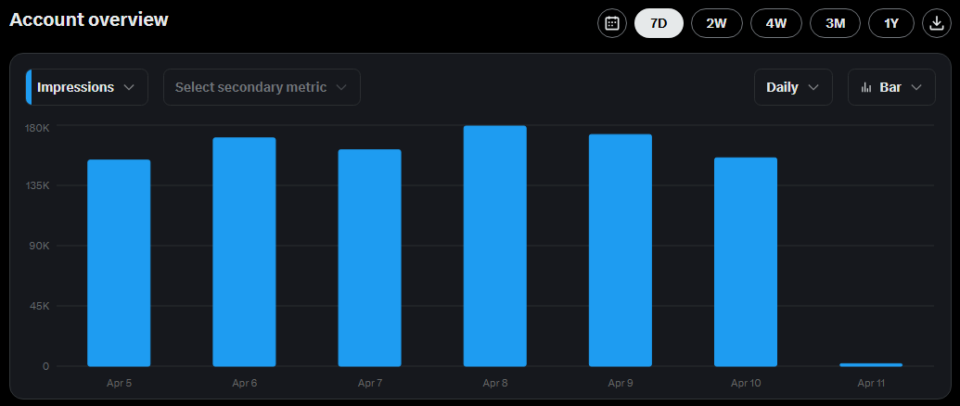
Task: Expand the Bar chart type chevron
Action: (x=916, y=87)
